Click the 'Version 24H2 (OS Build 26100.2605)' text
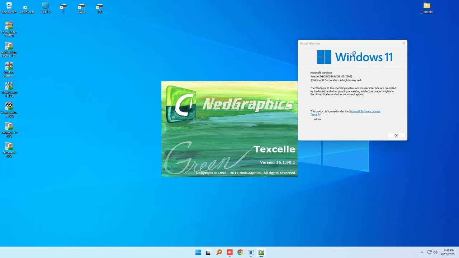 click(x=331, y=76)
